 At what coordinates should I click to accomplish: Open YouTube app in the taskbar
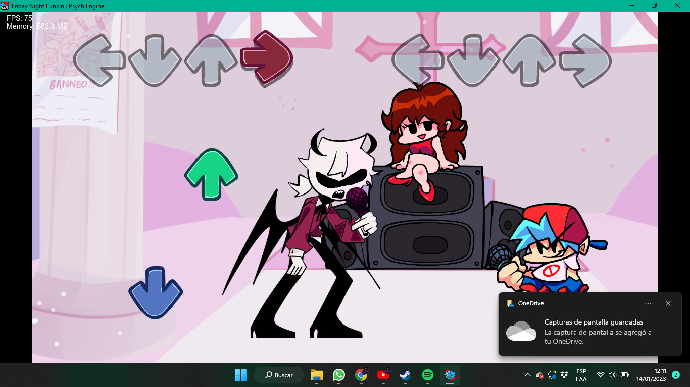(383, 375)
